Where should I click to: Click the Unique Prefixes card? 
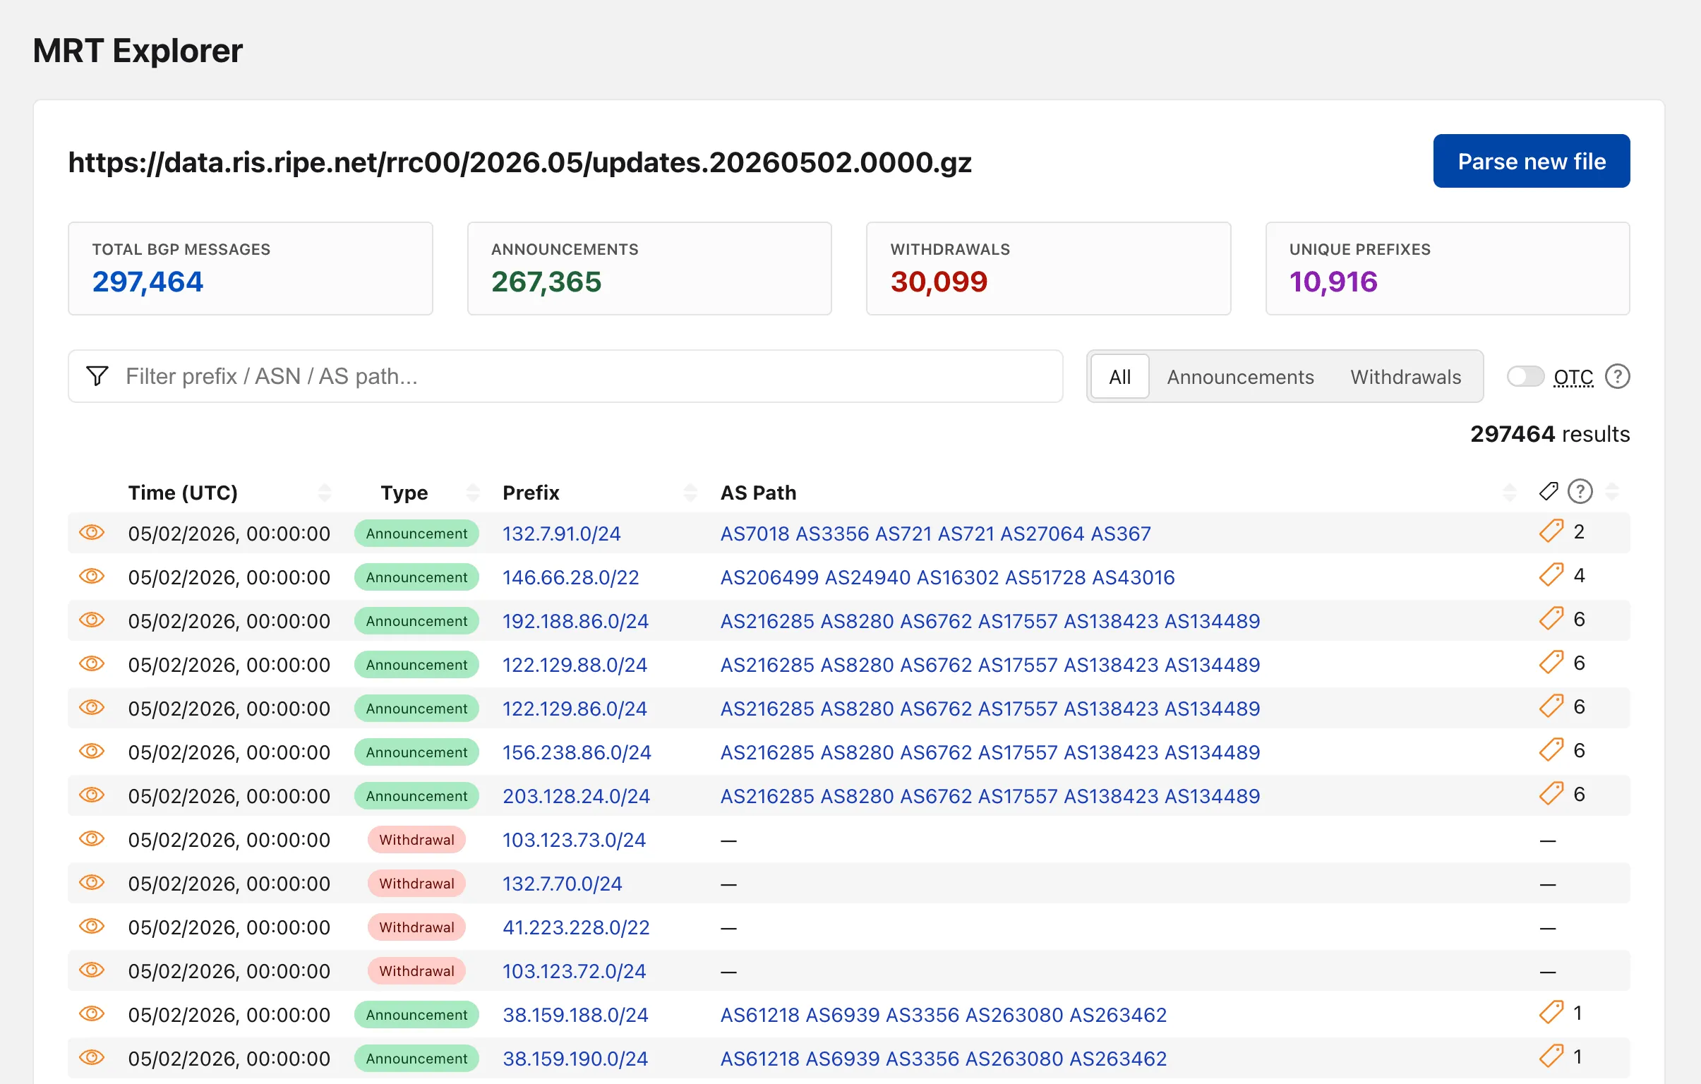click(x=1448, y=268)
